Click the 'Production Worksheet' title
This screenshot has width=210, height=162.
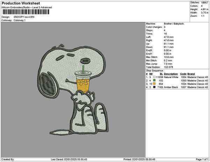(x=21, y=3)
